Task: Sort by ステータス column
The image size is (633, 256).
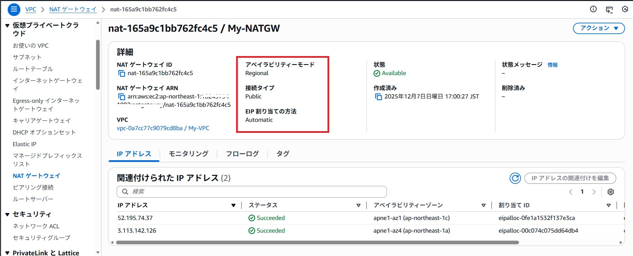Action: [359, 205]
